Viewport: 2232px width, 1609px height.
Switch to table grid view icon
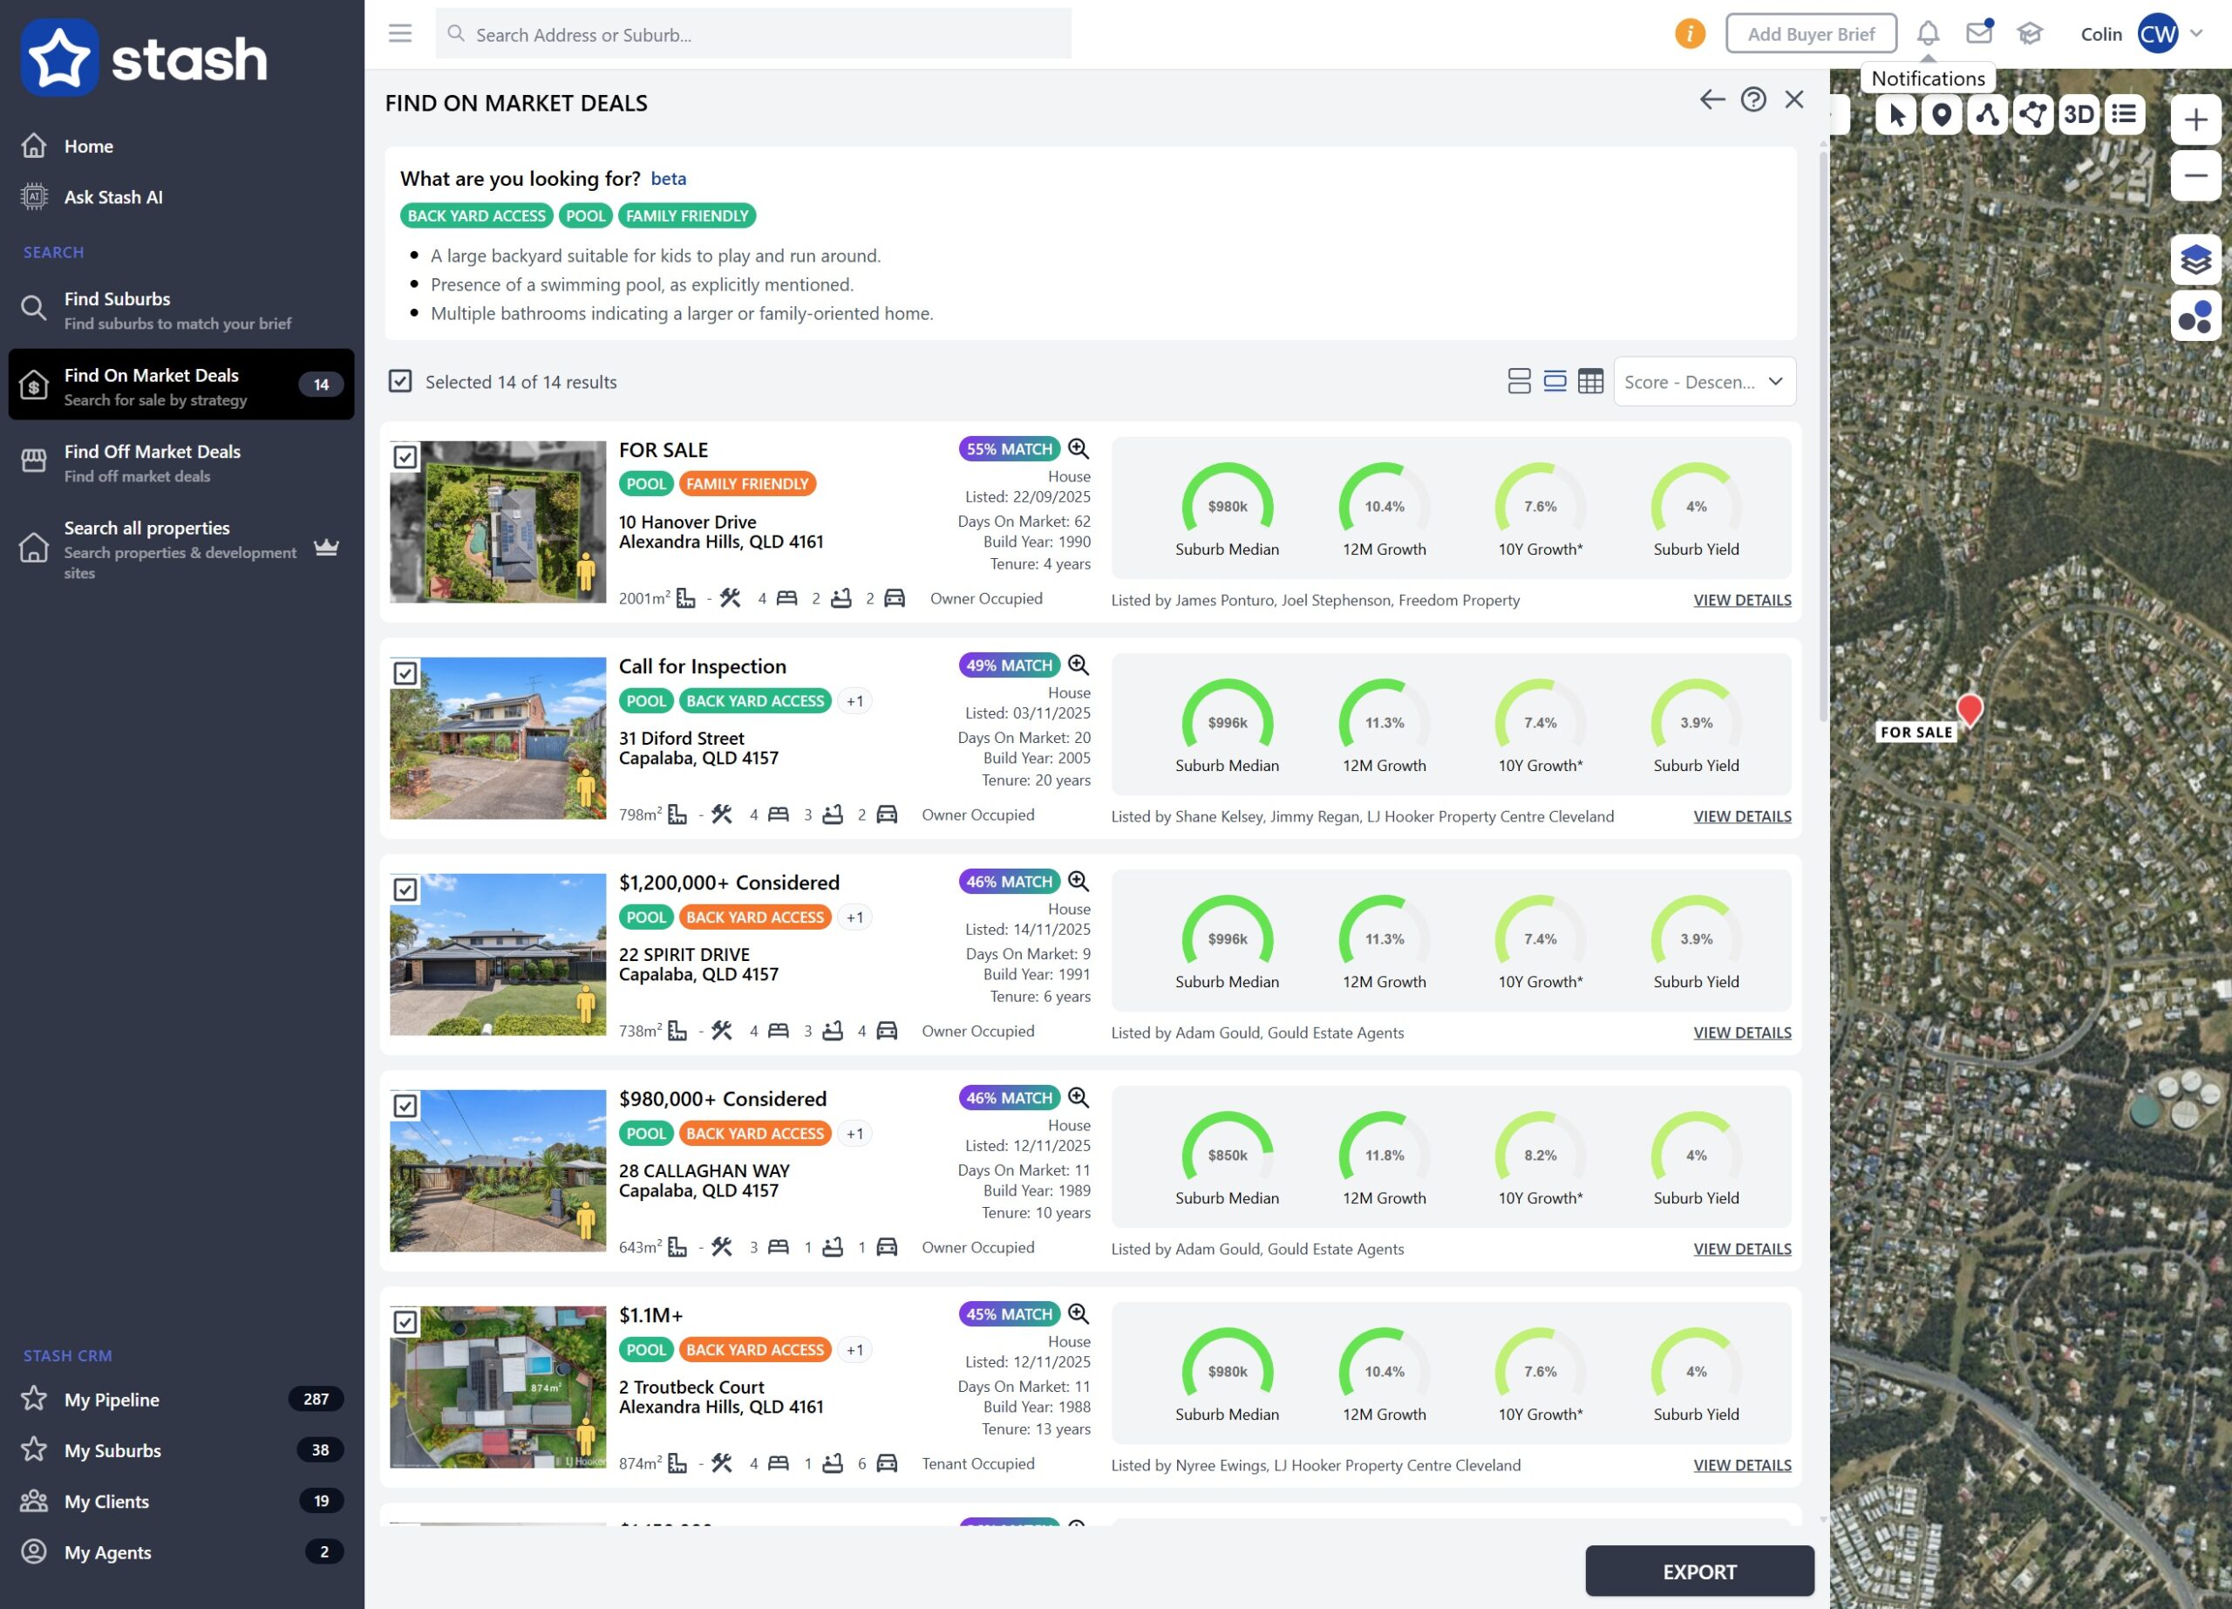(x=1590, y=382)
